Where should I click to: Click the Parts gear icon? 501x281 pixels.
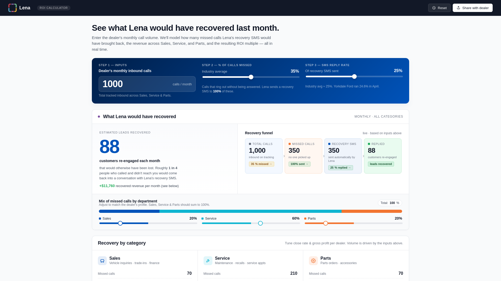click(313, 261)
